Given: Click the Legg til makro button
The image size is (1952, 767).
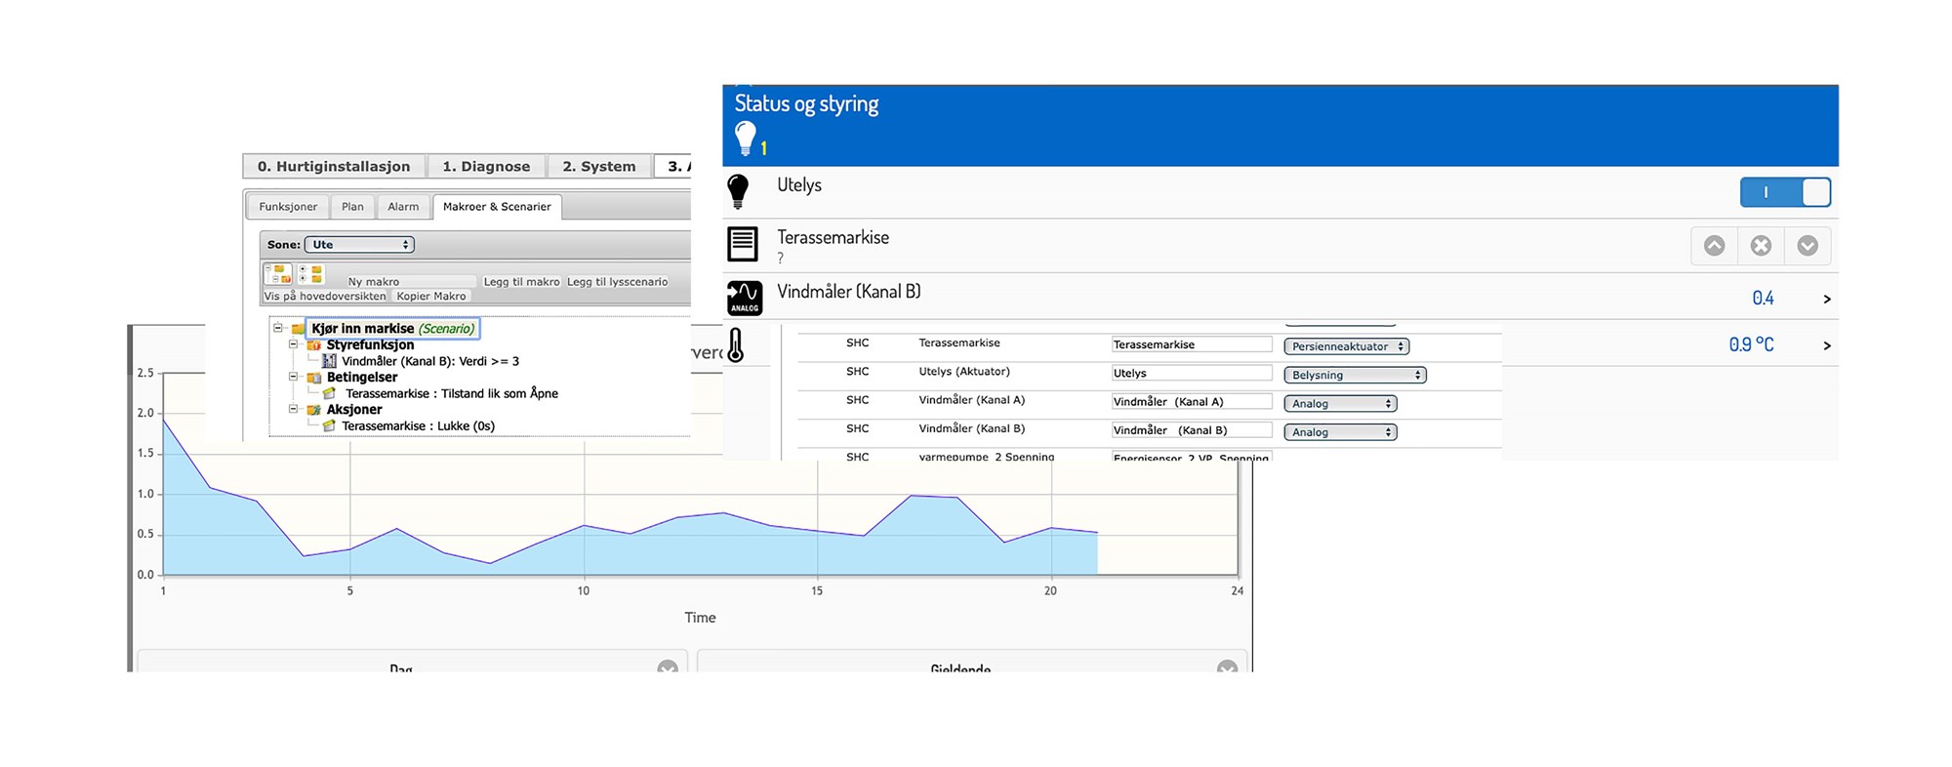Looking at the screenshot, I should [x=521, y=282].
